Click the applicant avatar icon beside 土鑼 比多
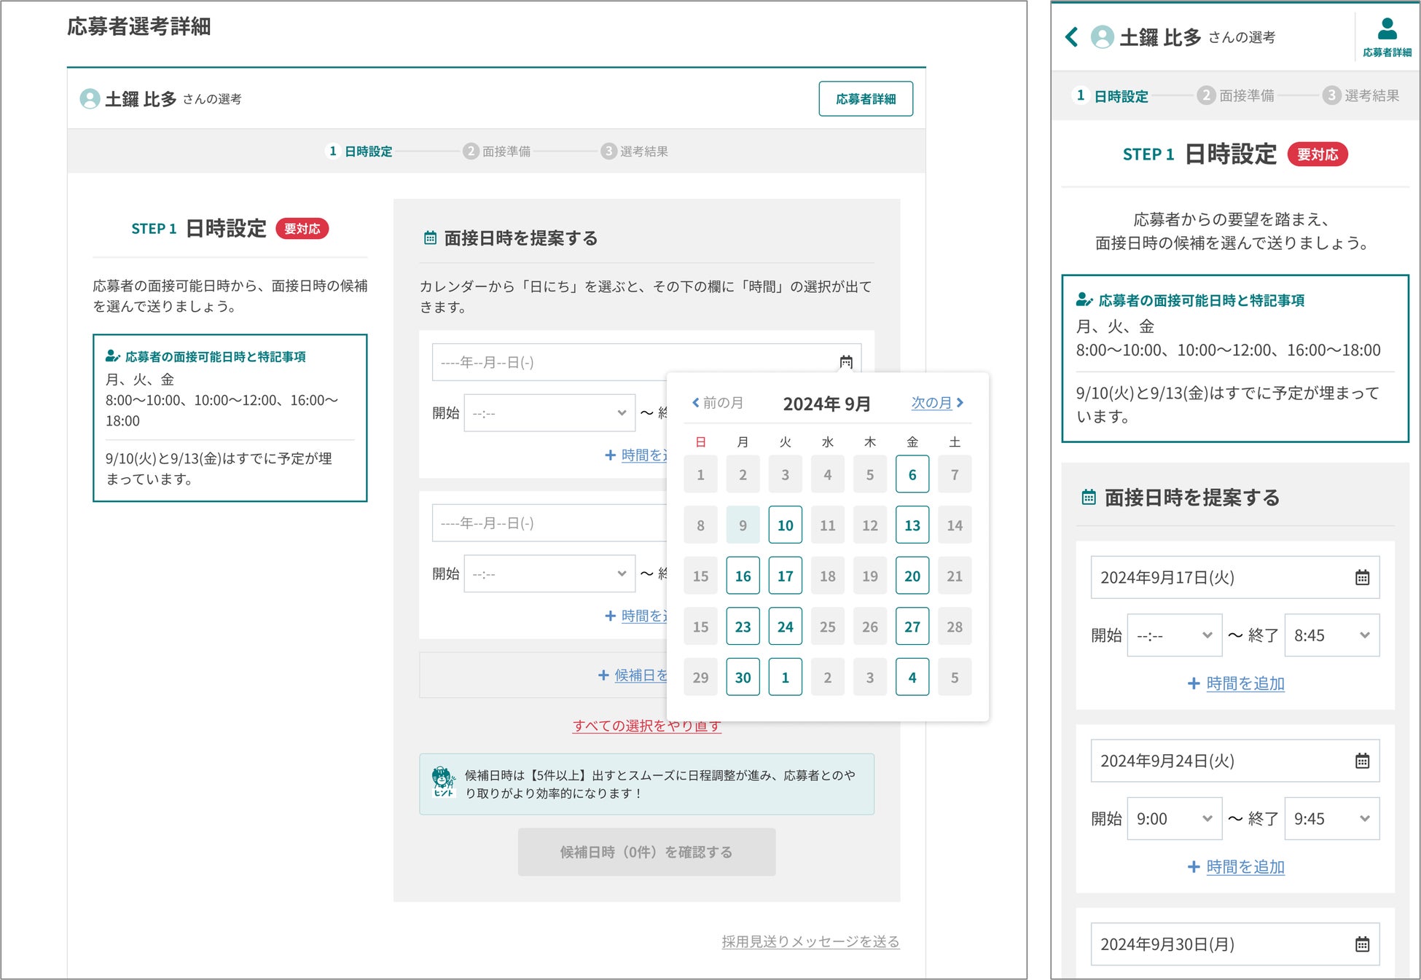Viewport: 1421px width, 980px height. coord(90,99)
